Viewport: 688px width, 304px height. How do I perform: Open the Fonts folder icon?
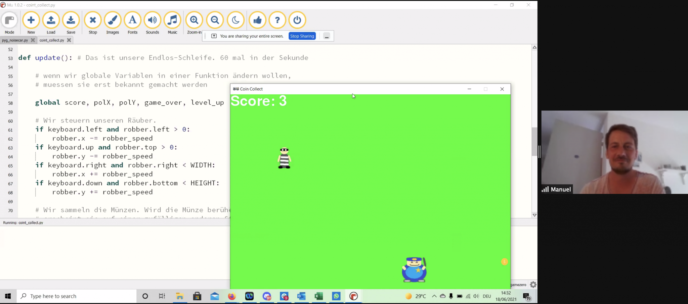132,20
